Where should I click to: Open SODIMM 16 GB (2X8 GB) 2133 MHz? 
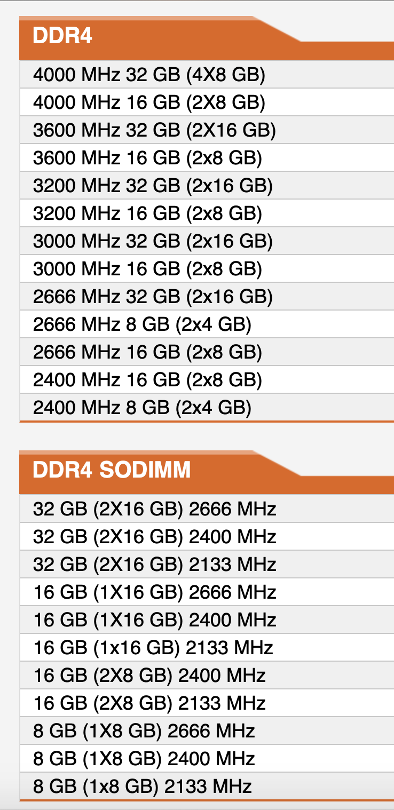click(x=149, y=703)
